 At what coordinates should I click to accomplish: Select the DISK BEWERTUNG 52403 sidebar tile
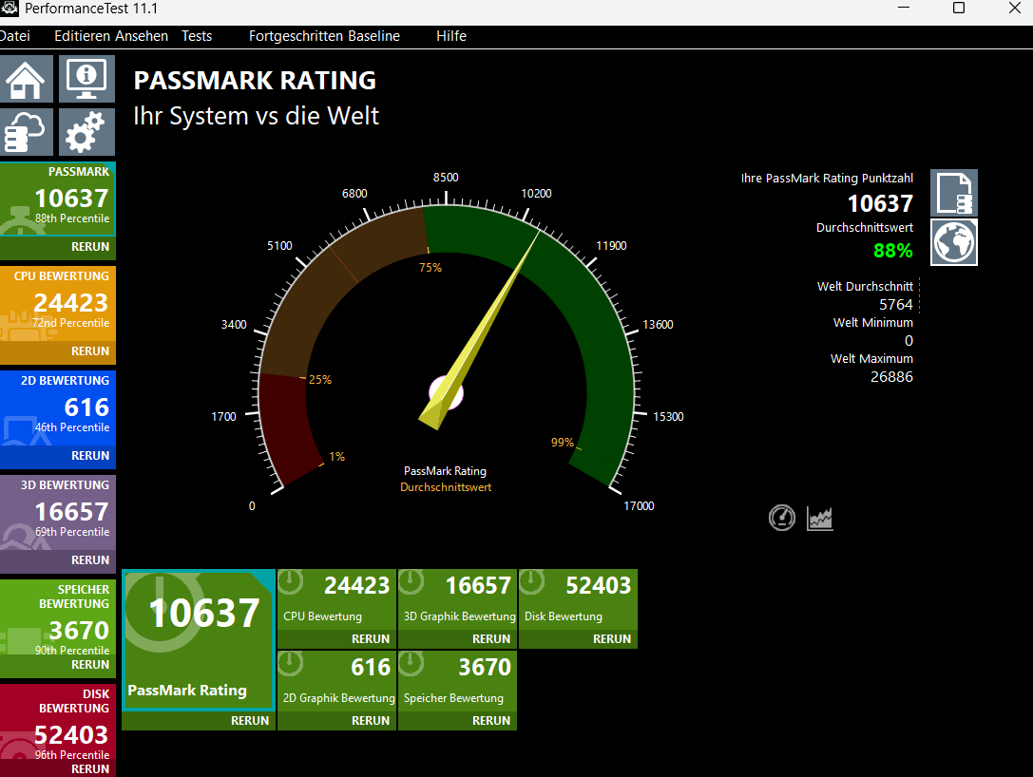pyautogui.click(x=58, y=722)
